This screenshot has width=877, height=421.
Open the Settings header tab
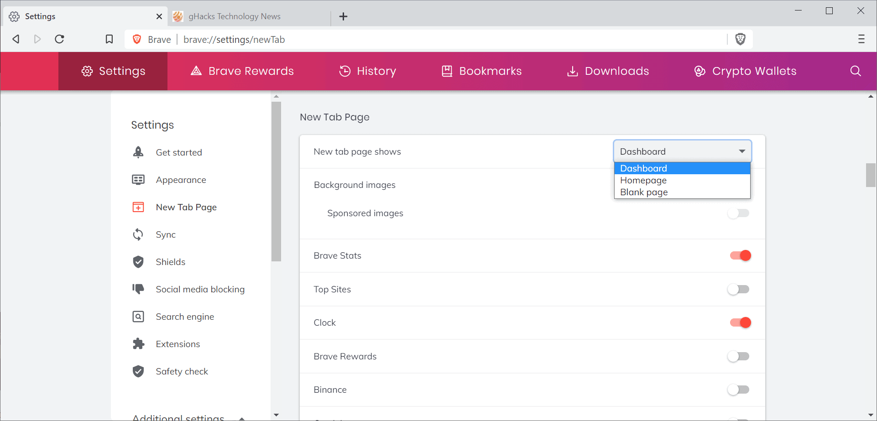[113, 71]
